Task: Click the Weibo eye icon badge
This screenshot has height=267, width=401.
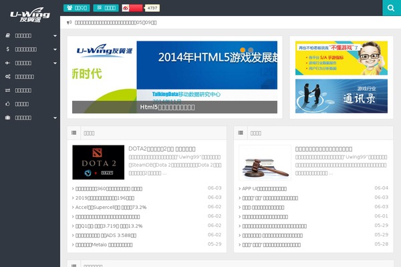Action: 127,8
